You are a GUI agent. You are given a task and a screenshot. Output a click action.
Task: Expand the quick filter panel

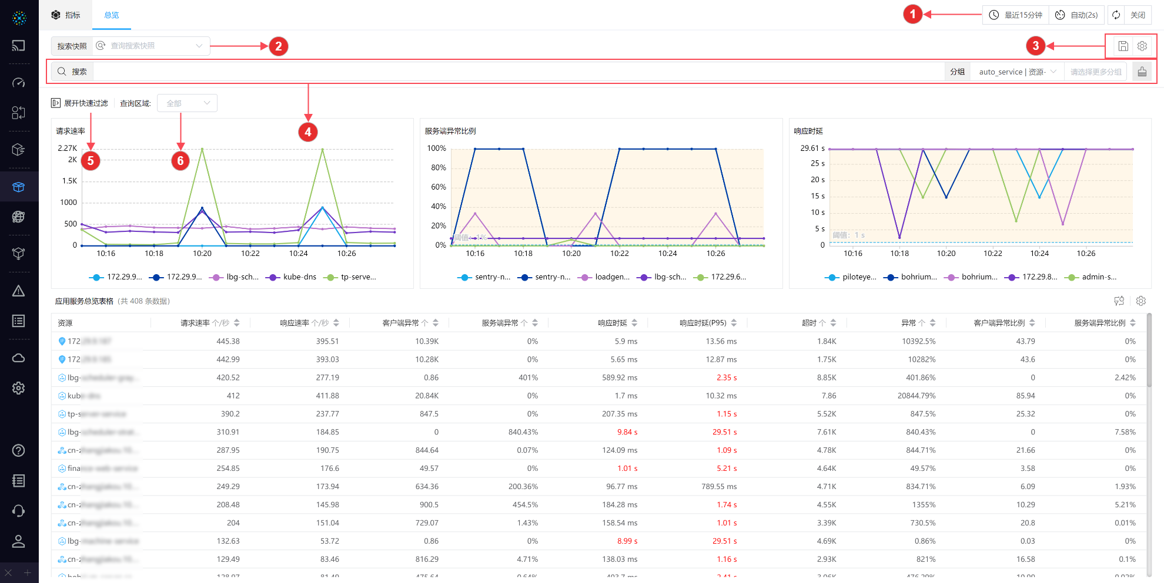pyautogui.click(x=80, y=103)
